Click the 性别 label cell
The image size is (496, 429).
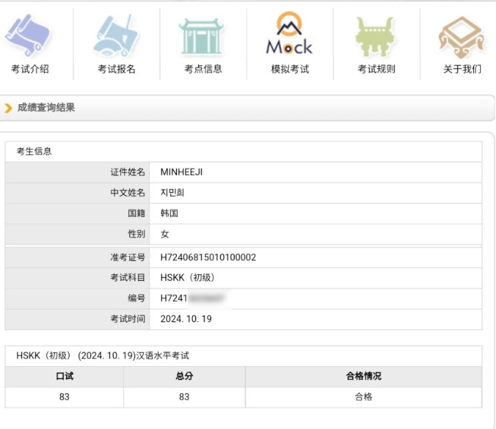click(77, 234)
